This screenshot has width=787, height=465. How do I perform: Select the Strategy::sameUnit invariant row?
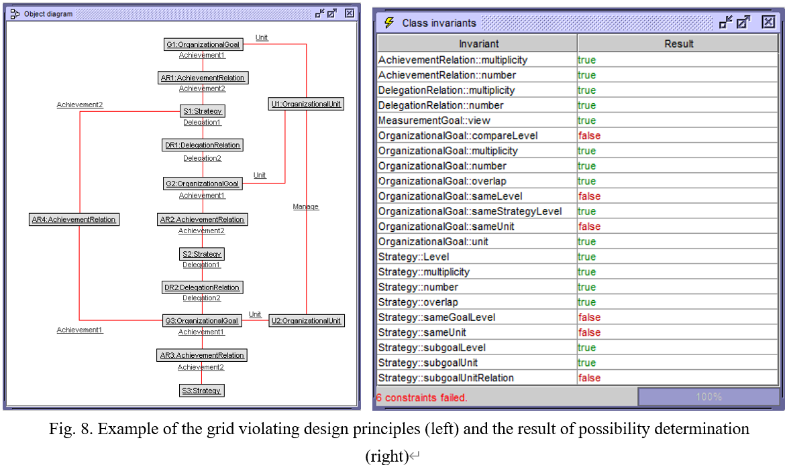[x=578, y=332]
